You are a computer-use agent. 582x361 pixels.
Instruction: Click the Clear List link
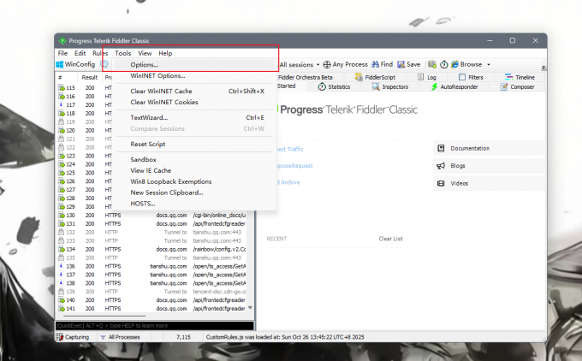tap(390, 239)
